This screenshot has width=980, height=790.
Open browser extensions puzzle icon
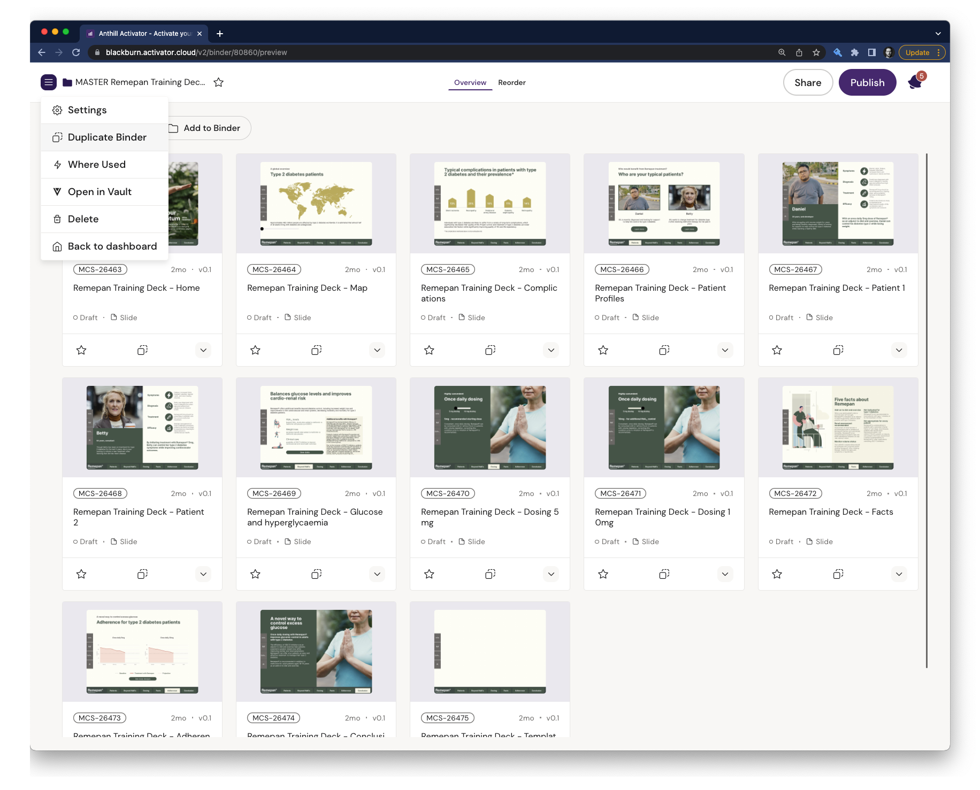[x=854, y=52]
